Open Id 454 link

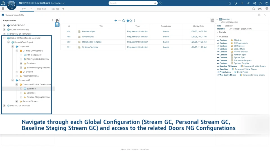(69, 31)
